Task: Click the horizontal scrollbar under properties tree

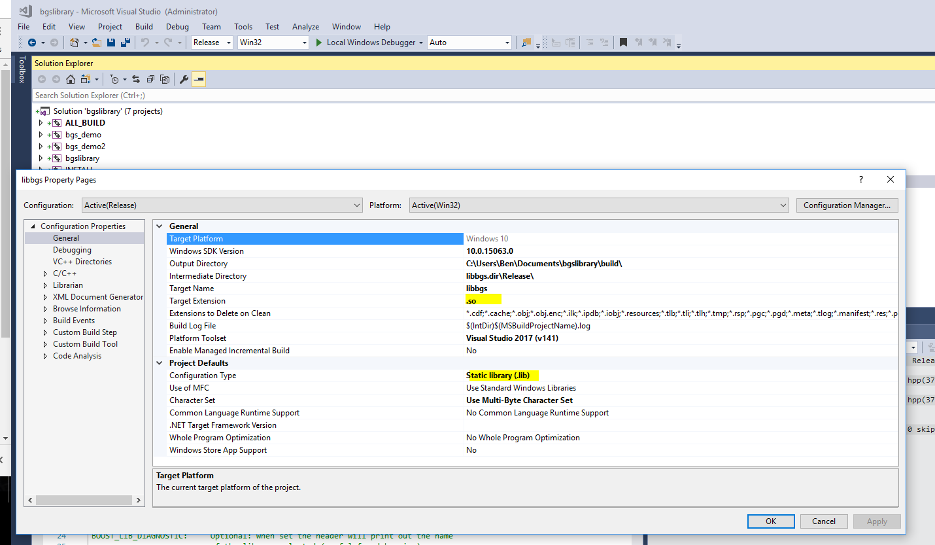Action: [84, 500]
